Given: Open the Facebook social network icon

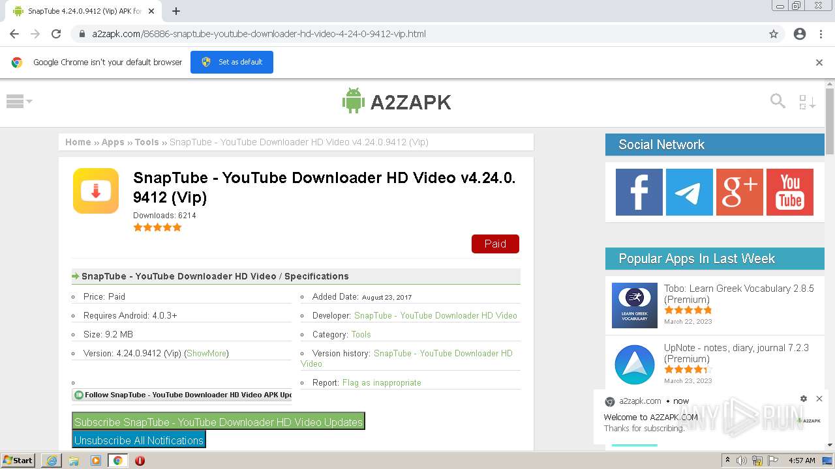Looking at the screenshot, I should 639,192.
